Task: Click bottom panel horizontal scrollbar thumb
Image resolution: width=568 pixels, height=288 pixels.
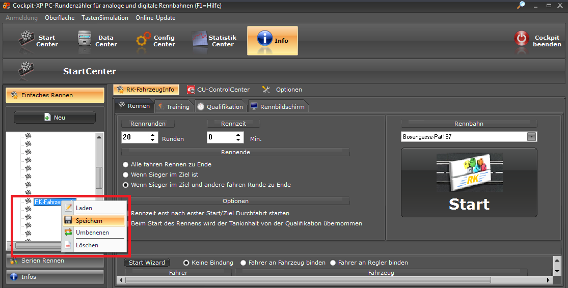Action: 308,280
